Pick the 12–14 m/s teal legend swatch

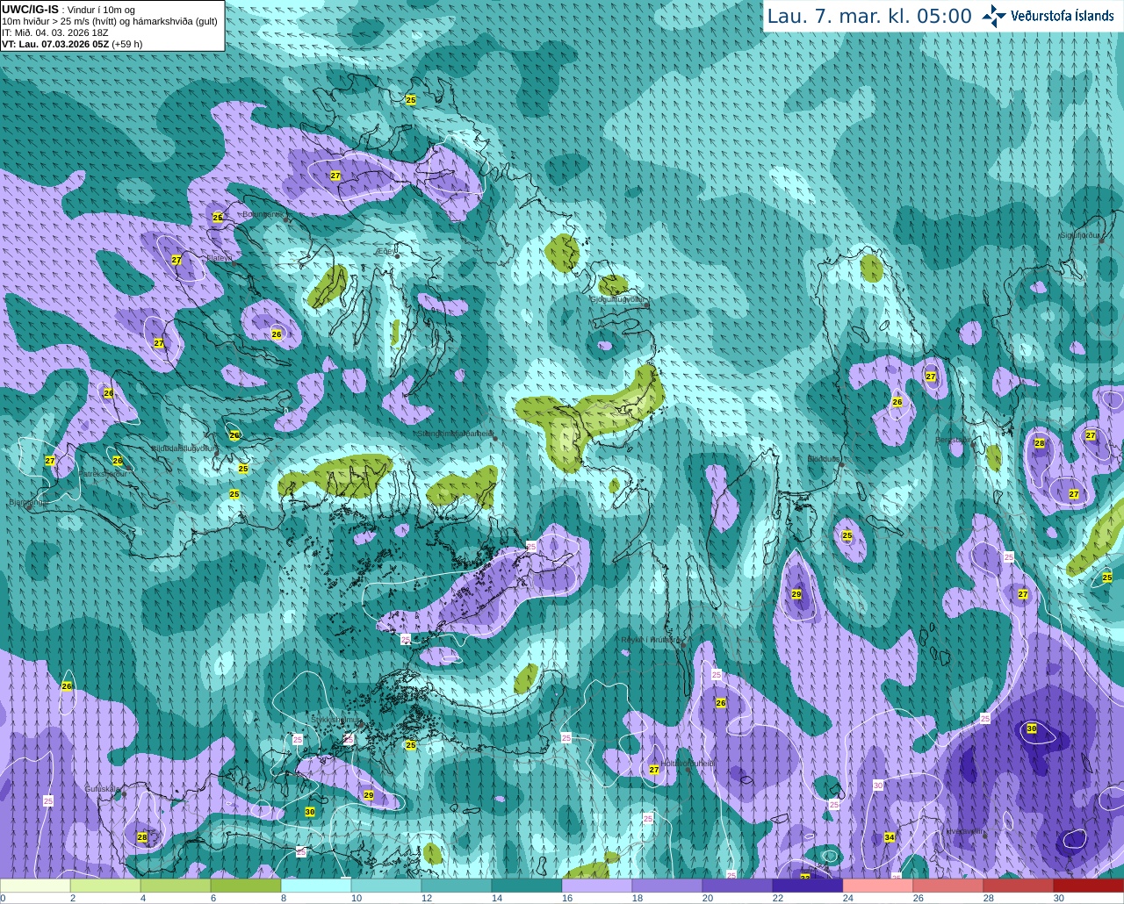coord(457,886)
